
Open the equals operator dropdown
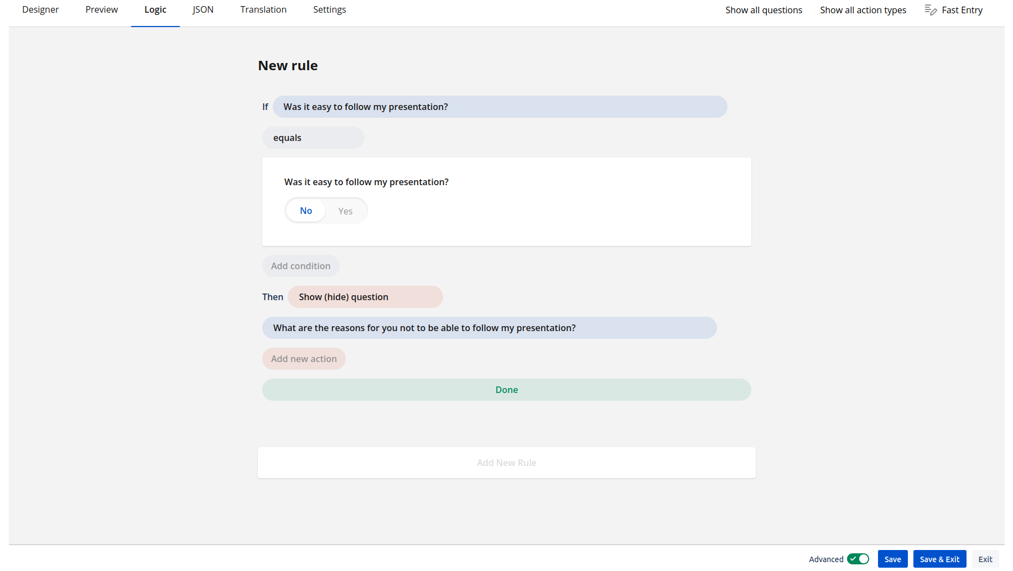click(313, 138)
